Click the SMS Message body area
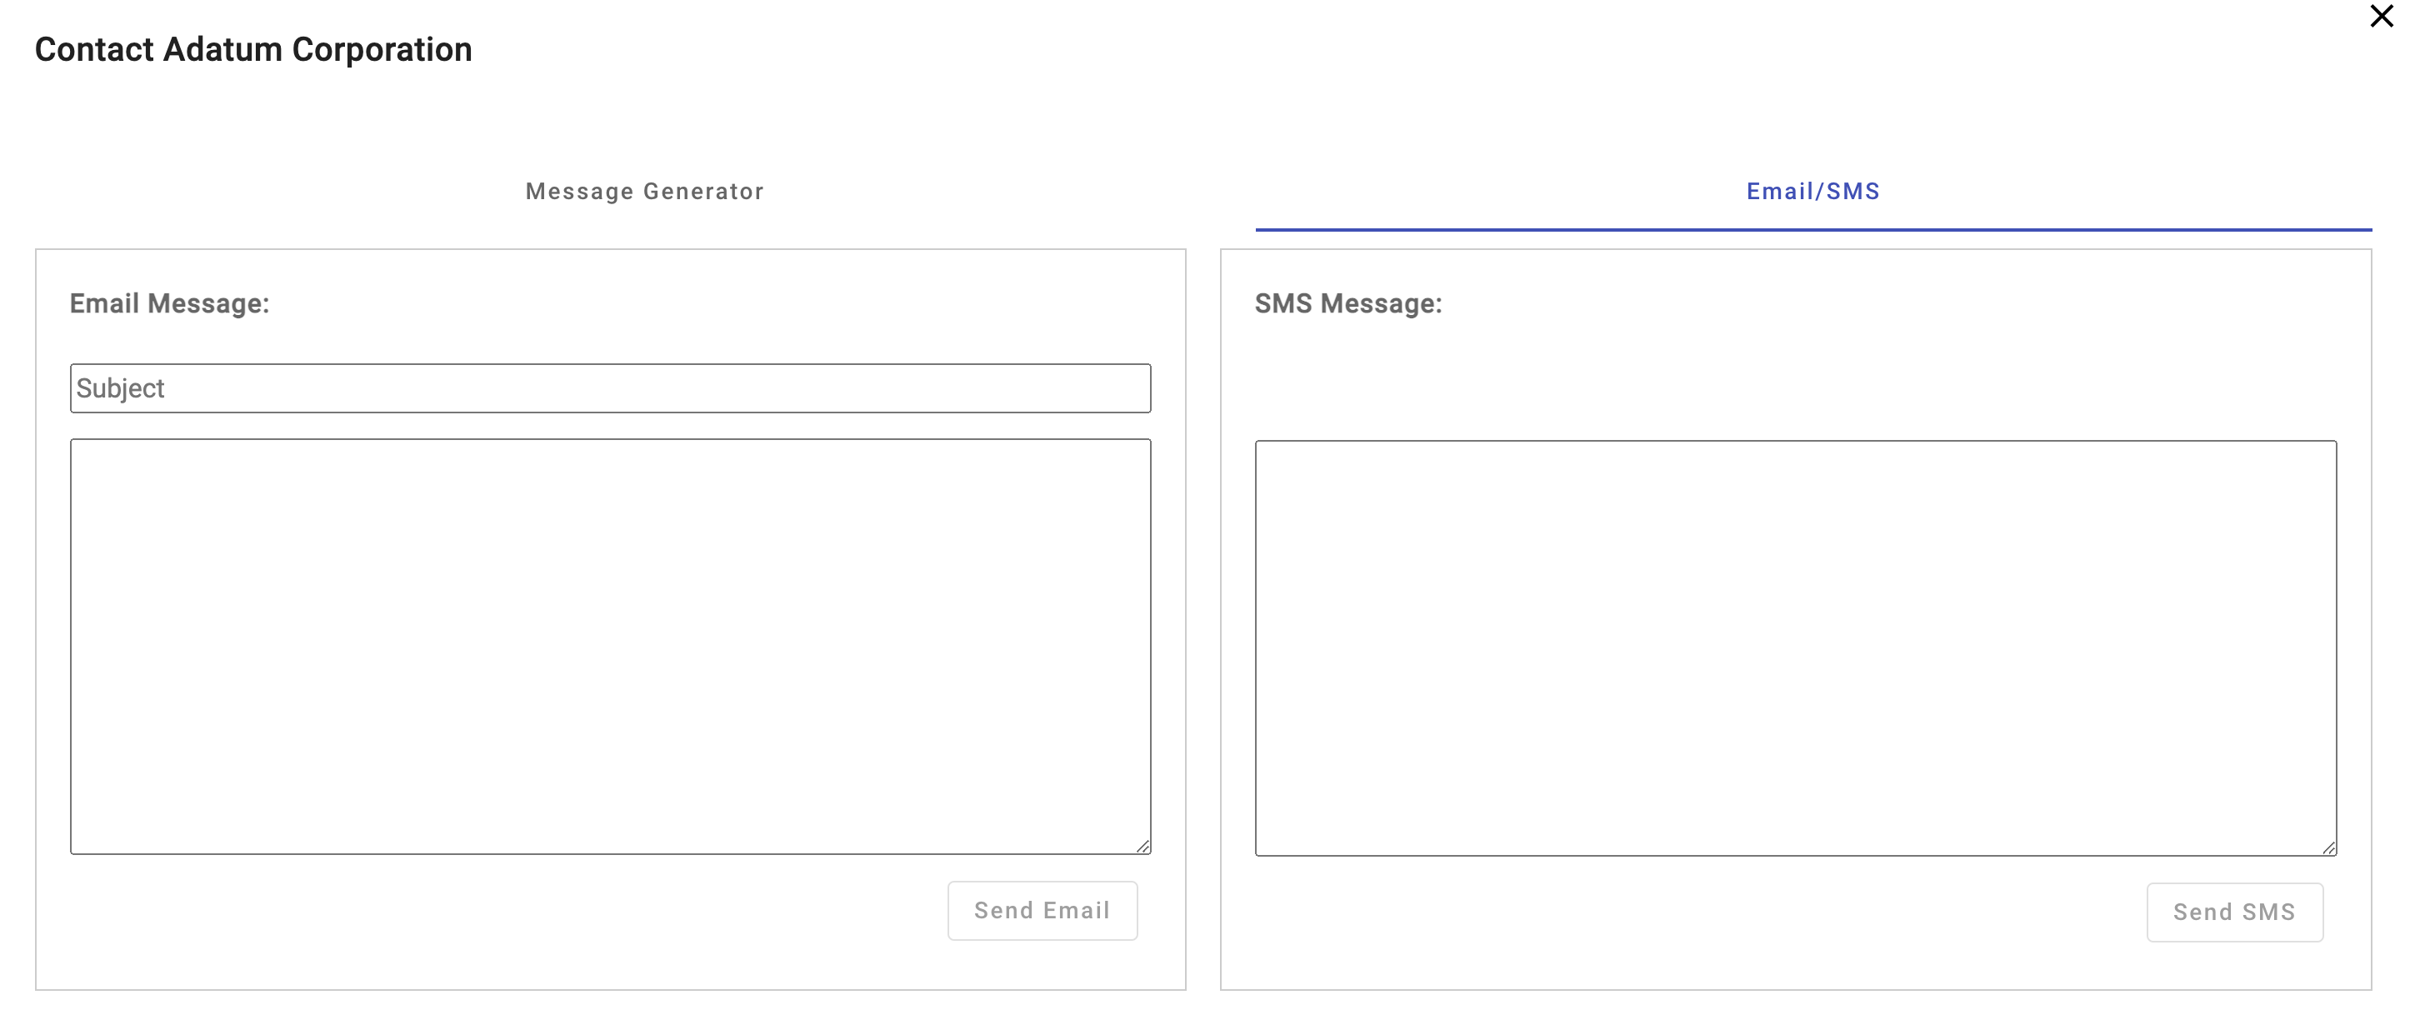The height and width of the screenshot is (1010, 2410). 1795,647
